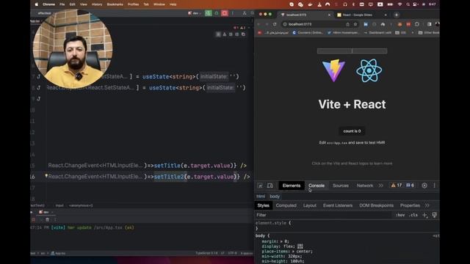Open the Properties sub-tab

click(410, 205)
